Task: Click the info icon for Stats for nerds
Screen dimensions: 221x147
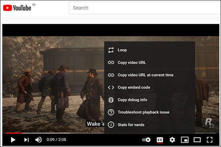Action: coord(111,125)
